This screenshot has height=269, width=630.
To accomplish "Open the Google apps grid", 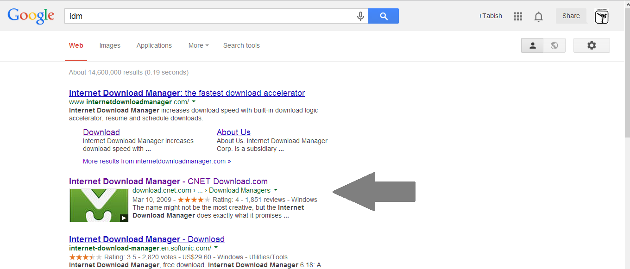I will [x=518, y=16].
